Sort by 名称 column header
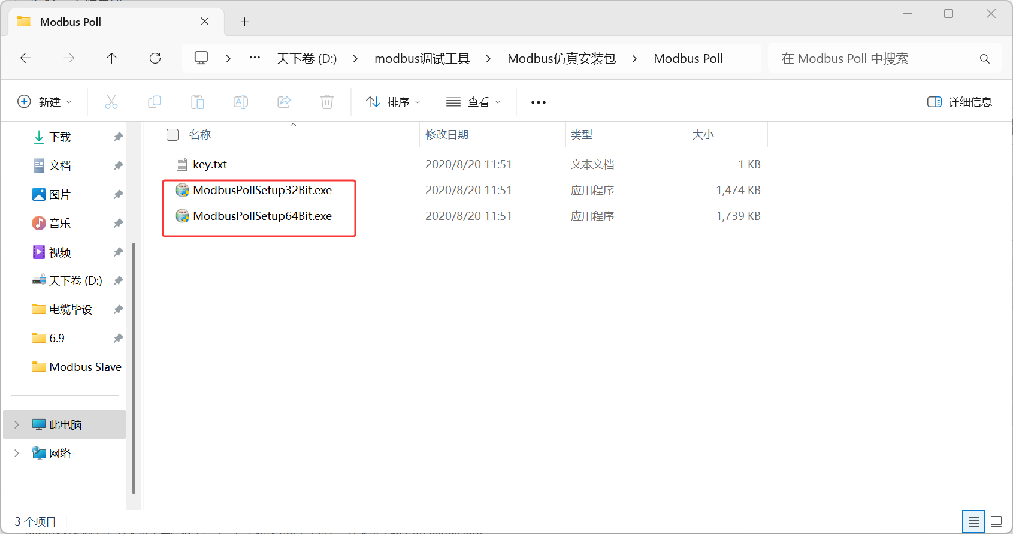This screenshot has width=1013, height=534. (200, 135)
